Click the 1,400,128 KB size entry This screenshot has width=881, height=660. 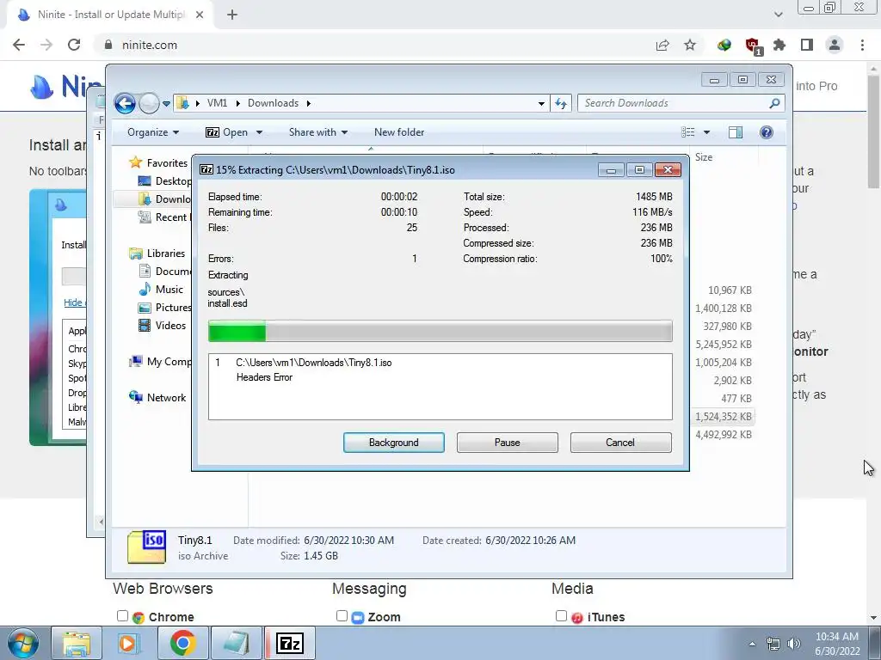pyautogui.click(x=723, y=309)
